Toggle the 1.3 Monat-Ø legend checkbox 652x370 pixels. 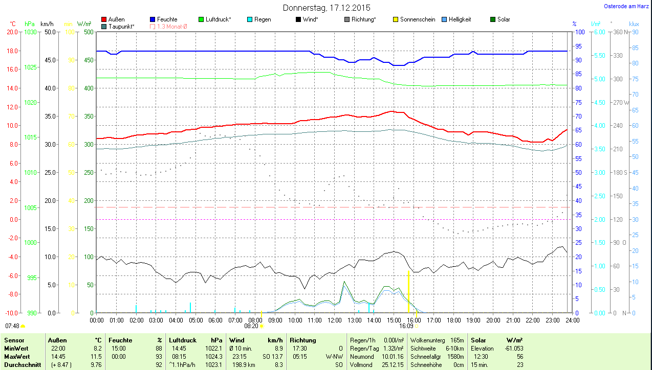153,26
